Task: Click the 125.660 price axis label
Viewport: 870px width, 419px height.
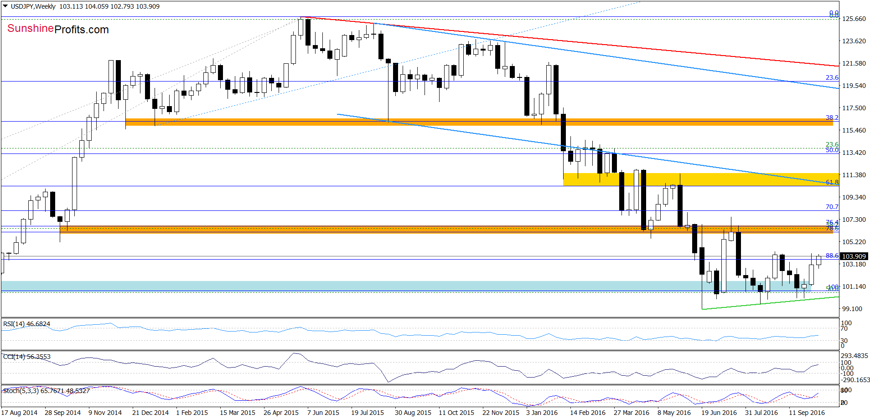Action: click(854, 19)
